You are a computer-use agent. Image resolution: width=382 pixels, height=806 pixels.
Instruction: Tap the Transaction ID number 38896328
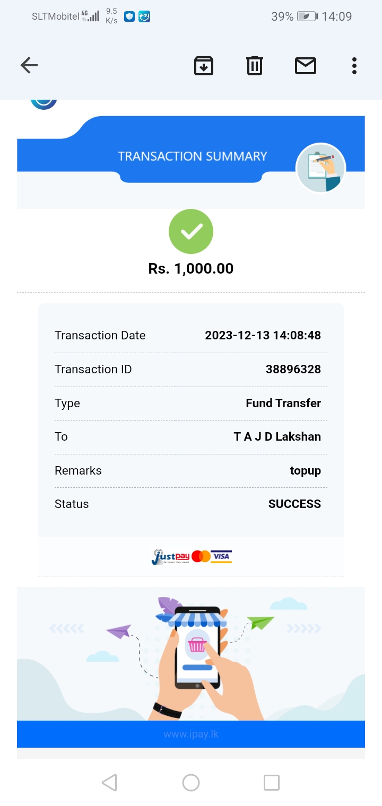(x=293, y=369)
